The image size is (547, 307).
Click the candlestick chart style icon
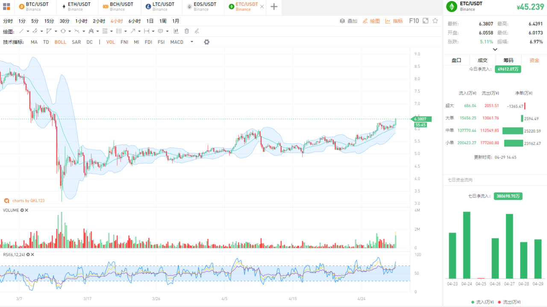[176, 31]
